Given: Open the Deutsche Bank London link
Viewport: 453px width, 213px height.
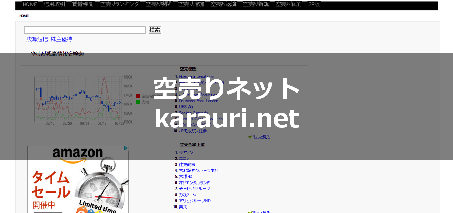Looking at the screenshot, I should (199, 101).
